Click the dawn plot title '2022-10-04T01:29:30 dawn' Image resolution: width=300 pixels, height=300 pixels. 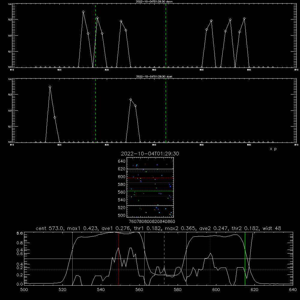pyautogui.click(x=154, y=1)
